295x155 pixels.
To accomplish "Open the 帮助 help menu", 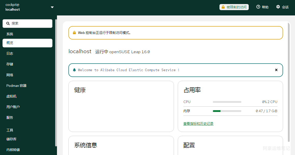I will coord(262,7).
